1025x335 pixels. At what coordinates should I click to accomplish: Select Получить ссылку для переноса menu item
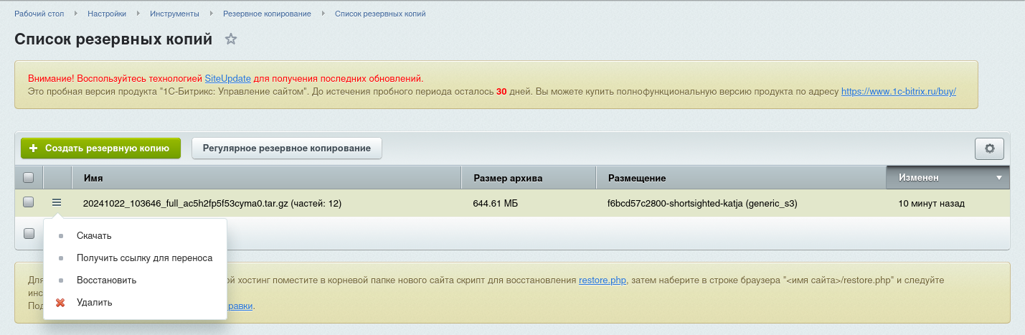coord(144,258)
